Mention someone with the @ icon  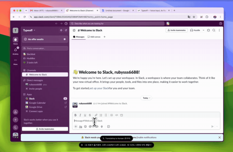point(90,127)
